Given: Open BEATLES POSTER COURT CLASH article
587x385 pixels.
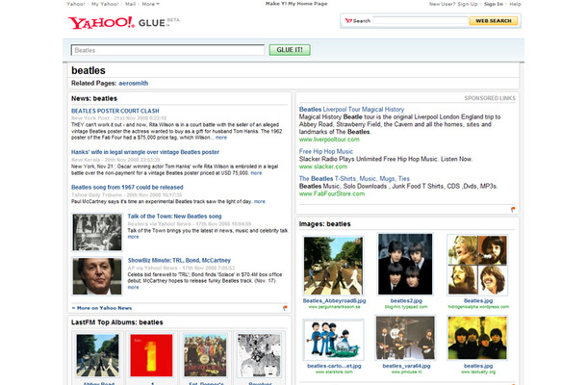Looking at the screenshot, I should coord(115,111).
